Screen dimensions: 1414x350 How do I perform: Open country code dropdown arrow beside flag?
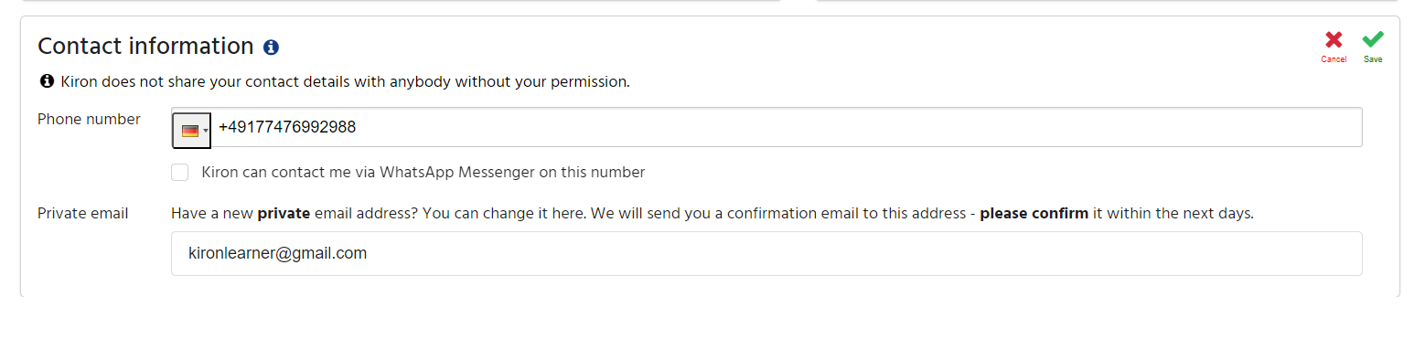pos(206,131)
